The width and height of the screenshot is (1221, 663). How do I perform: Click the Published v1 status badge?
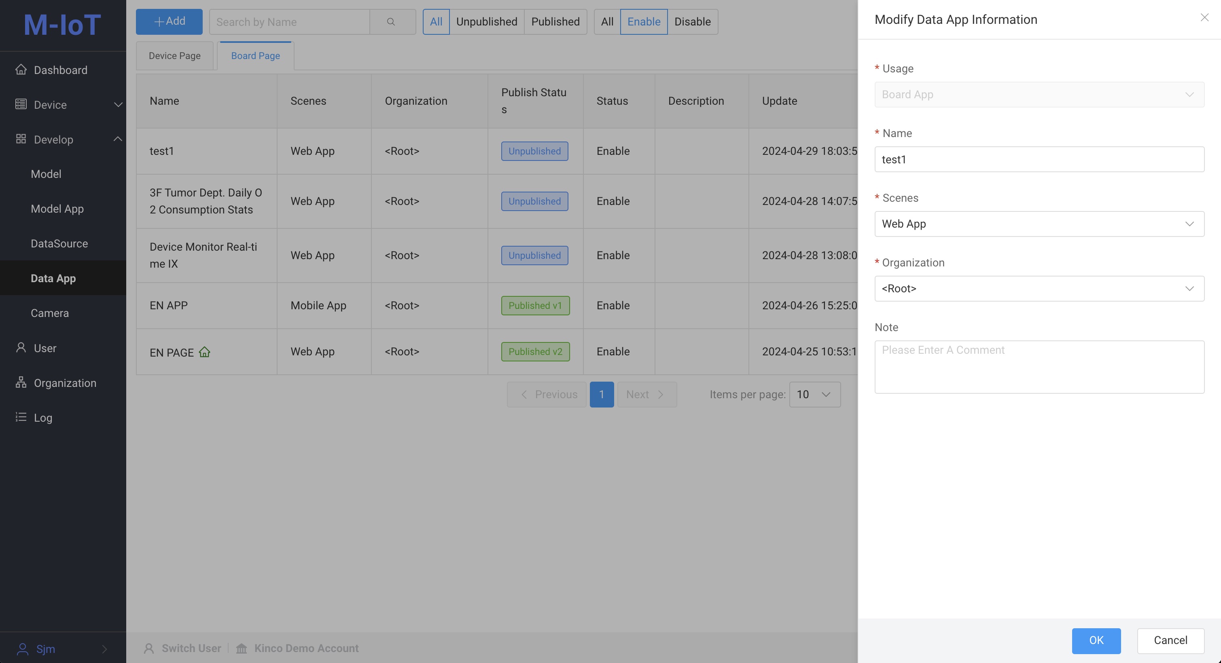[x=535, y=306]
